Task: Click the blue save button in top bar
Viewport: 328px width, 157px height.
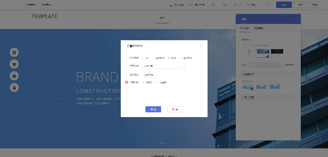Action: (284, 5)
